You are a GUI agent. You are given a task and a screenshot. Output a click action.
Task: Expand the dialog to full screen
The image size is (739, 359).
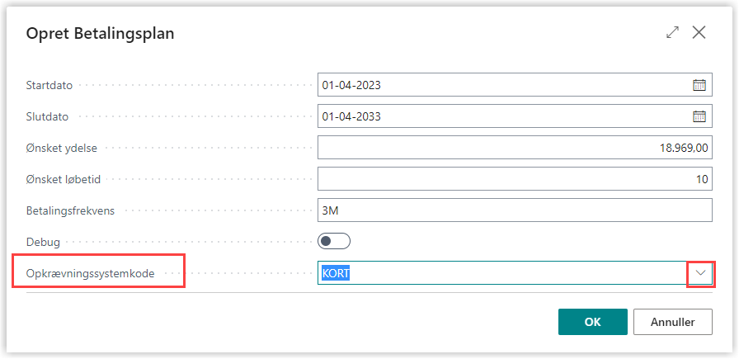pyautogui.click(x=673, y=33)
